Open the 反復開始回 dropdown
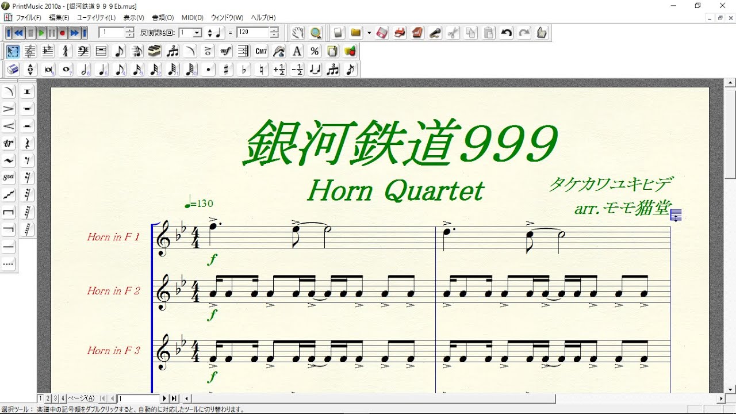 197,33
